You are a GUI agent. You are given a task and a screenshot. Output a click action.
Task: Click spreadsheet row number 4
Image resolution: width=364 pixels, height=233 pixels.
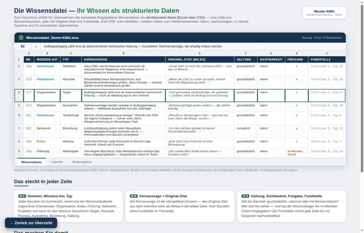(19, 95)
